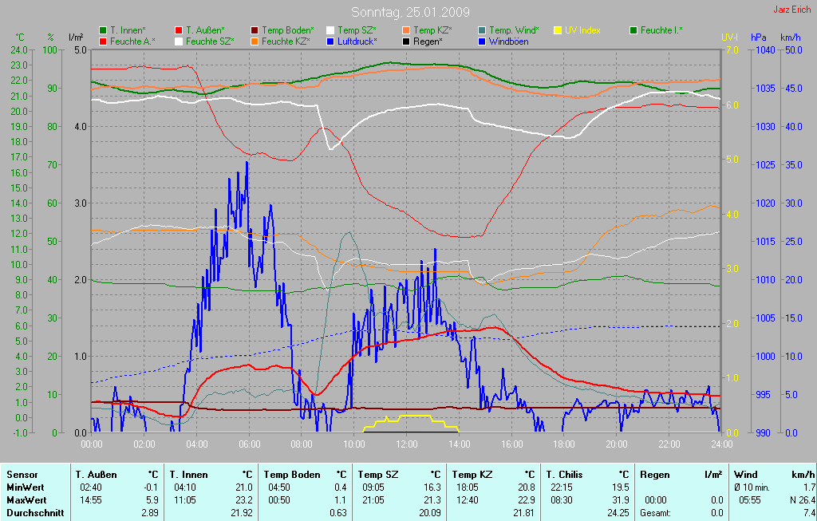Click the 'Temp Boden' table column header
Viewport: 817px width, 521px height.
tap(291, 476)
